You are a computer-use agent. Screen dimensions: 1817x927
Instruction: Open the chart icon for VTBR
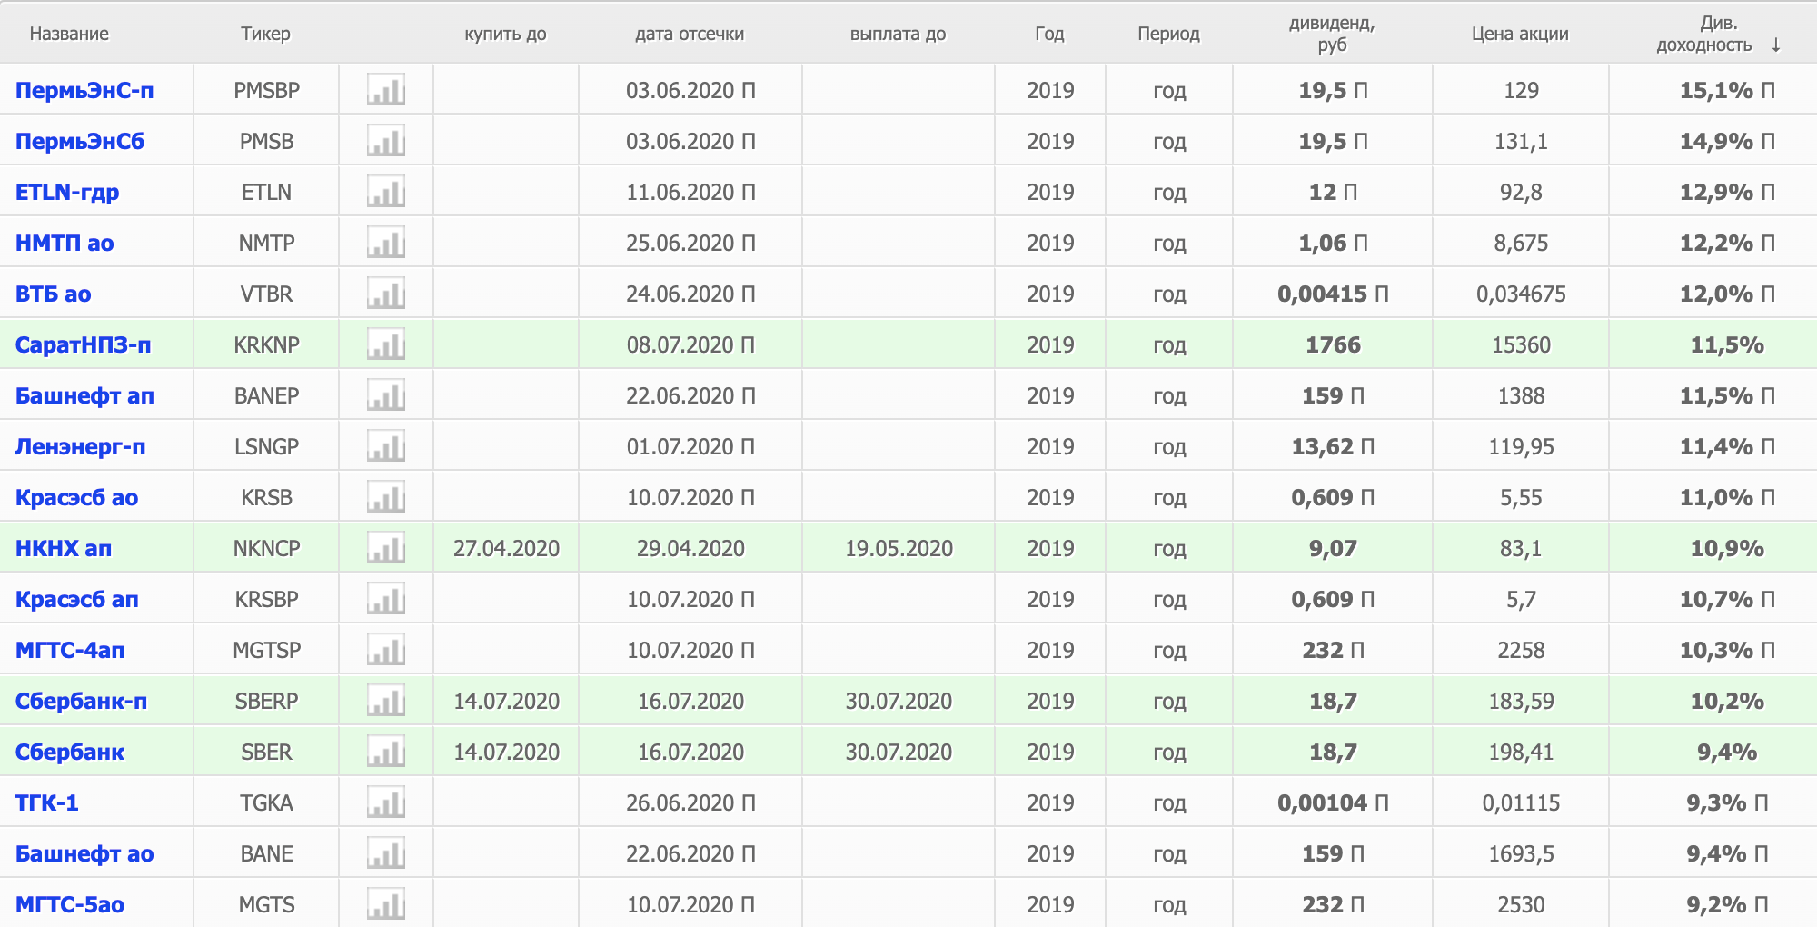coord(386,294)
